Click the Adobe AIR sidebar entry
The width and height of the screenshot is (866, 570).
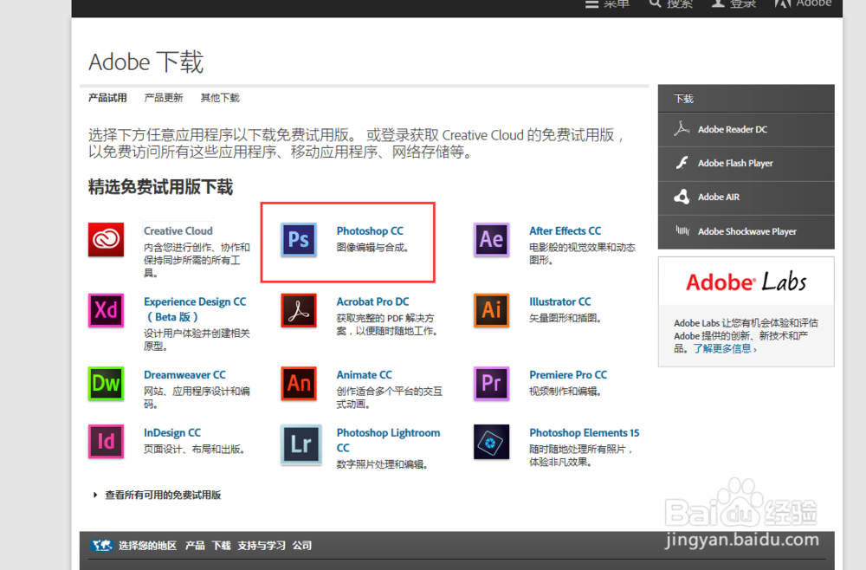point(746,198)
